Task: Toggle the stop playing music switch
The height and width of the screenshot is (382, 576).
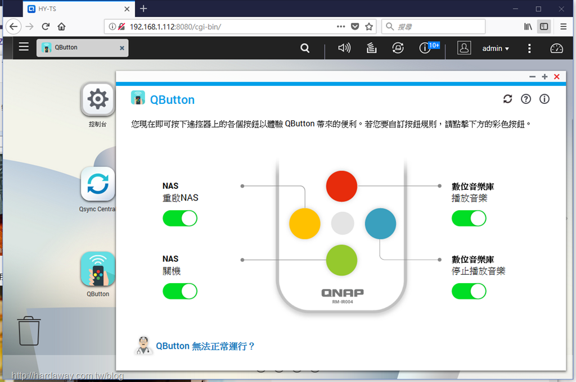Action: tap(469, 291)
